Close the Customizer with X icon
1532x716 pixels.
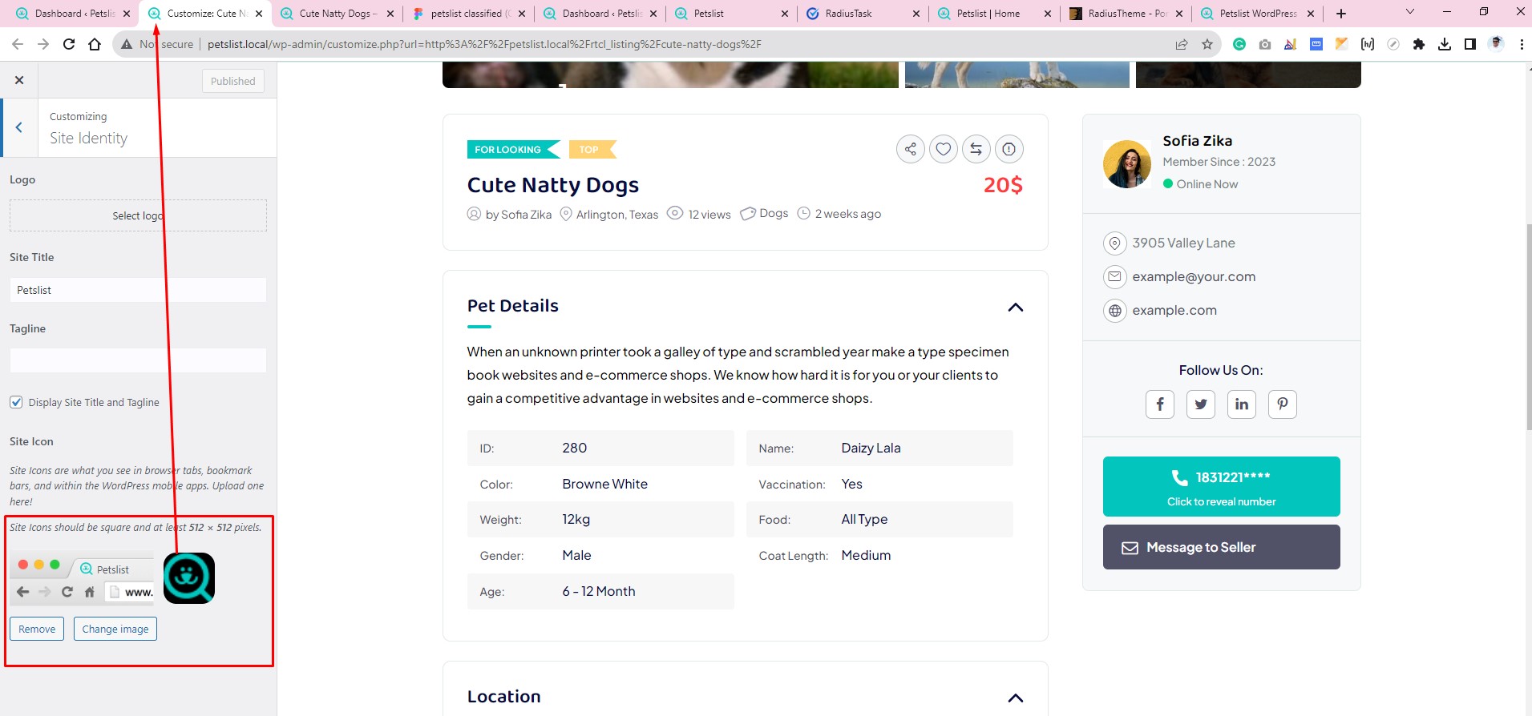point(19,80)
